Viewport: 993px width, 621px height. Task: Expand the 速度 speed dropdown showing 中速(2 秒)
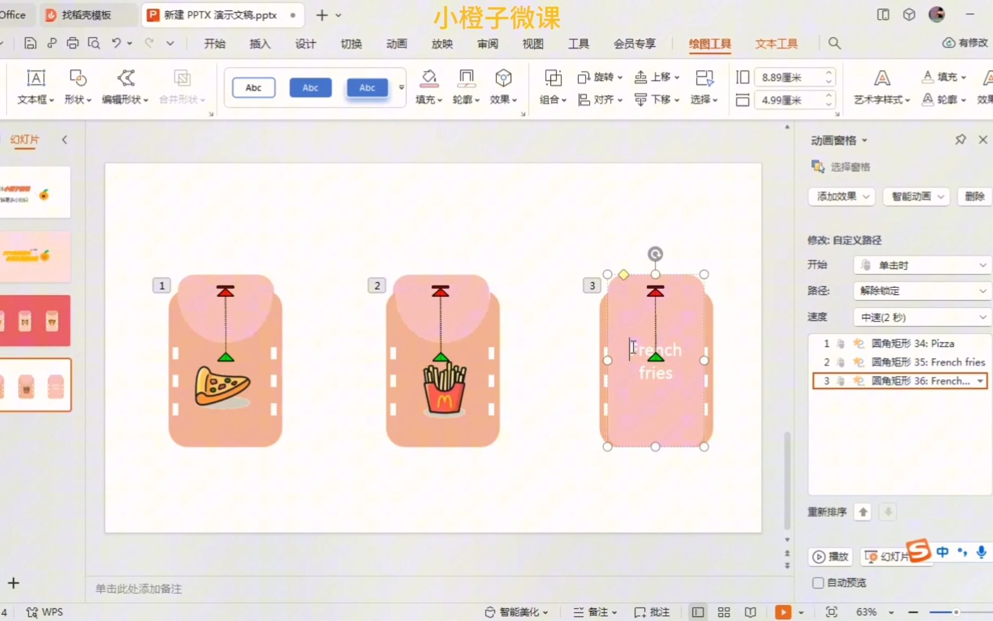coord(921,317)
